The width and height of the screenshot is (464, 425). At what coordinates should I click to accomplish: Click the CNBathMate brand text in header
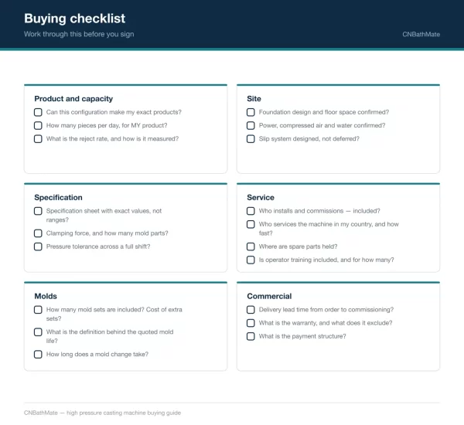(x=421, y=34)
